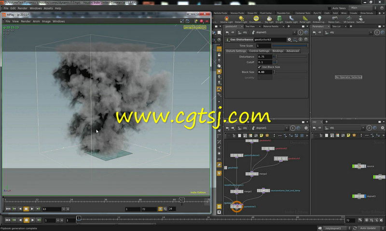This screenshot has width=386, height=231.
Task: Select the GI Light shelf tool
Action: point(279,19)
